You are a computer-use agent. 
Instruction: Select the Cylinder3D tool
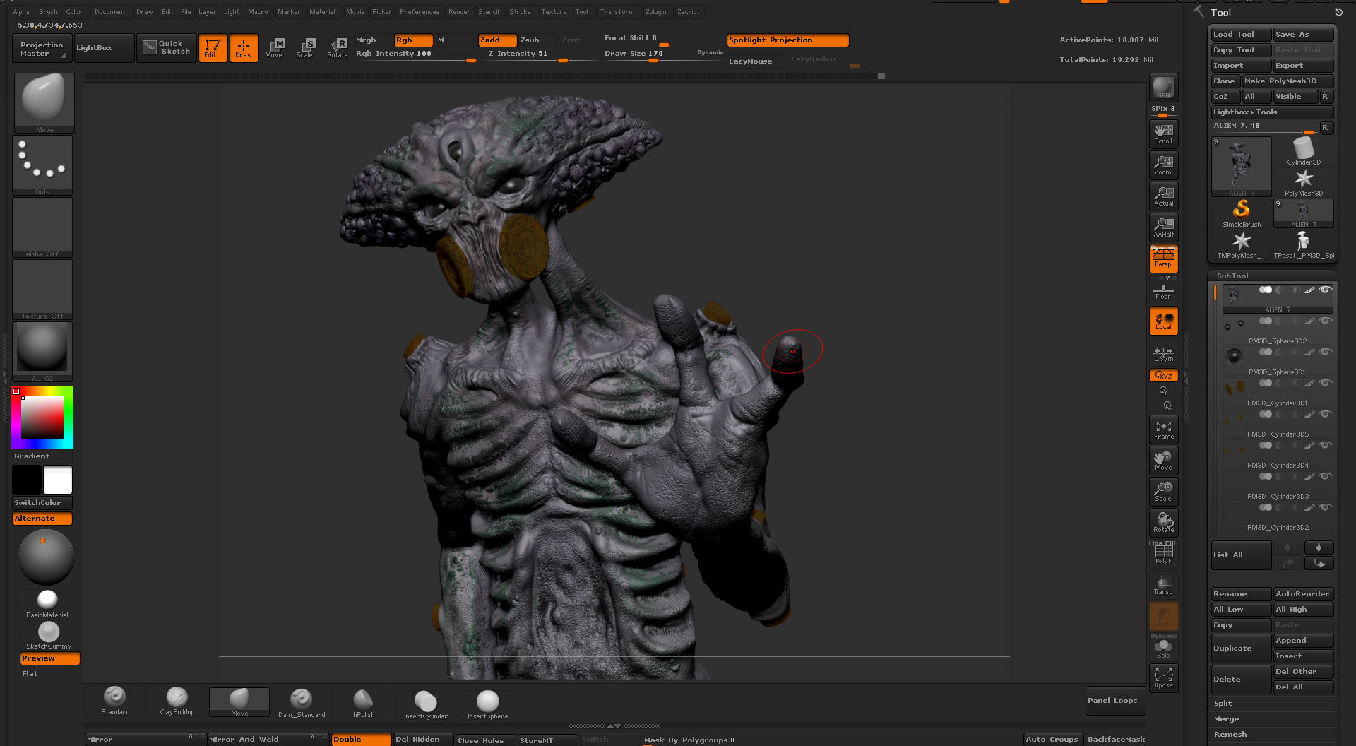click(x=1304, y=151)
